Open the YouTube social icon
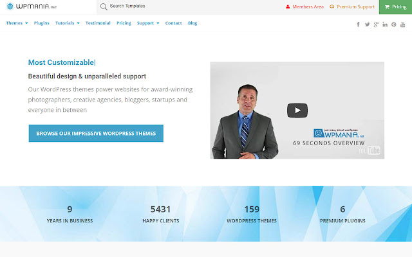 [x=402, y=24]
